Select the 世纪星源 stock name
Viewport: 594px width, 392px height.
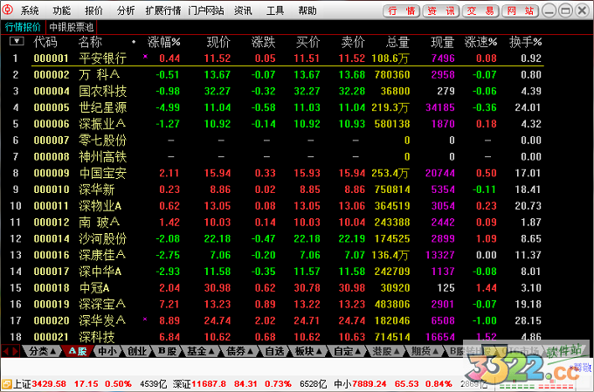103,107
